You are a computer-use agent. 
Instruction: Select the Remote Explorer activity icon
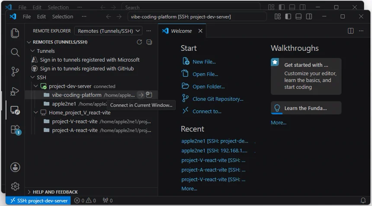tap(15, 110)
